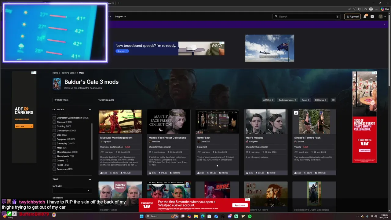Viewport: 391px width, 220px height.
Task: Open Mari's makeup thumbnail
Action: click(265, 122)
